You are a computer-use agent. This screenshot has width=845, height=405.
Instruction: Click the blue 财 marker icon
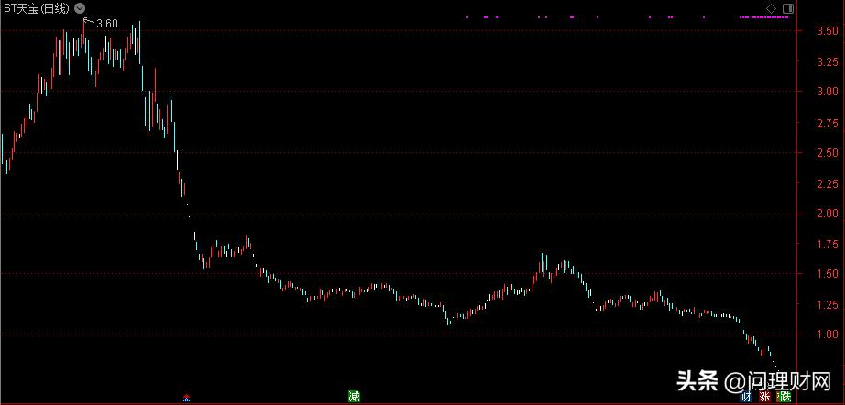click(745, 396)
